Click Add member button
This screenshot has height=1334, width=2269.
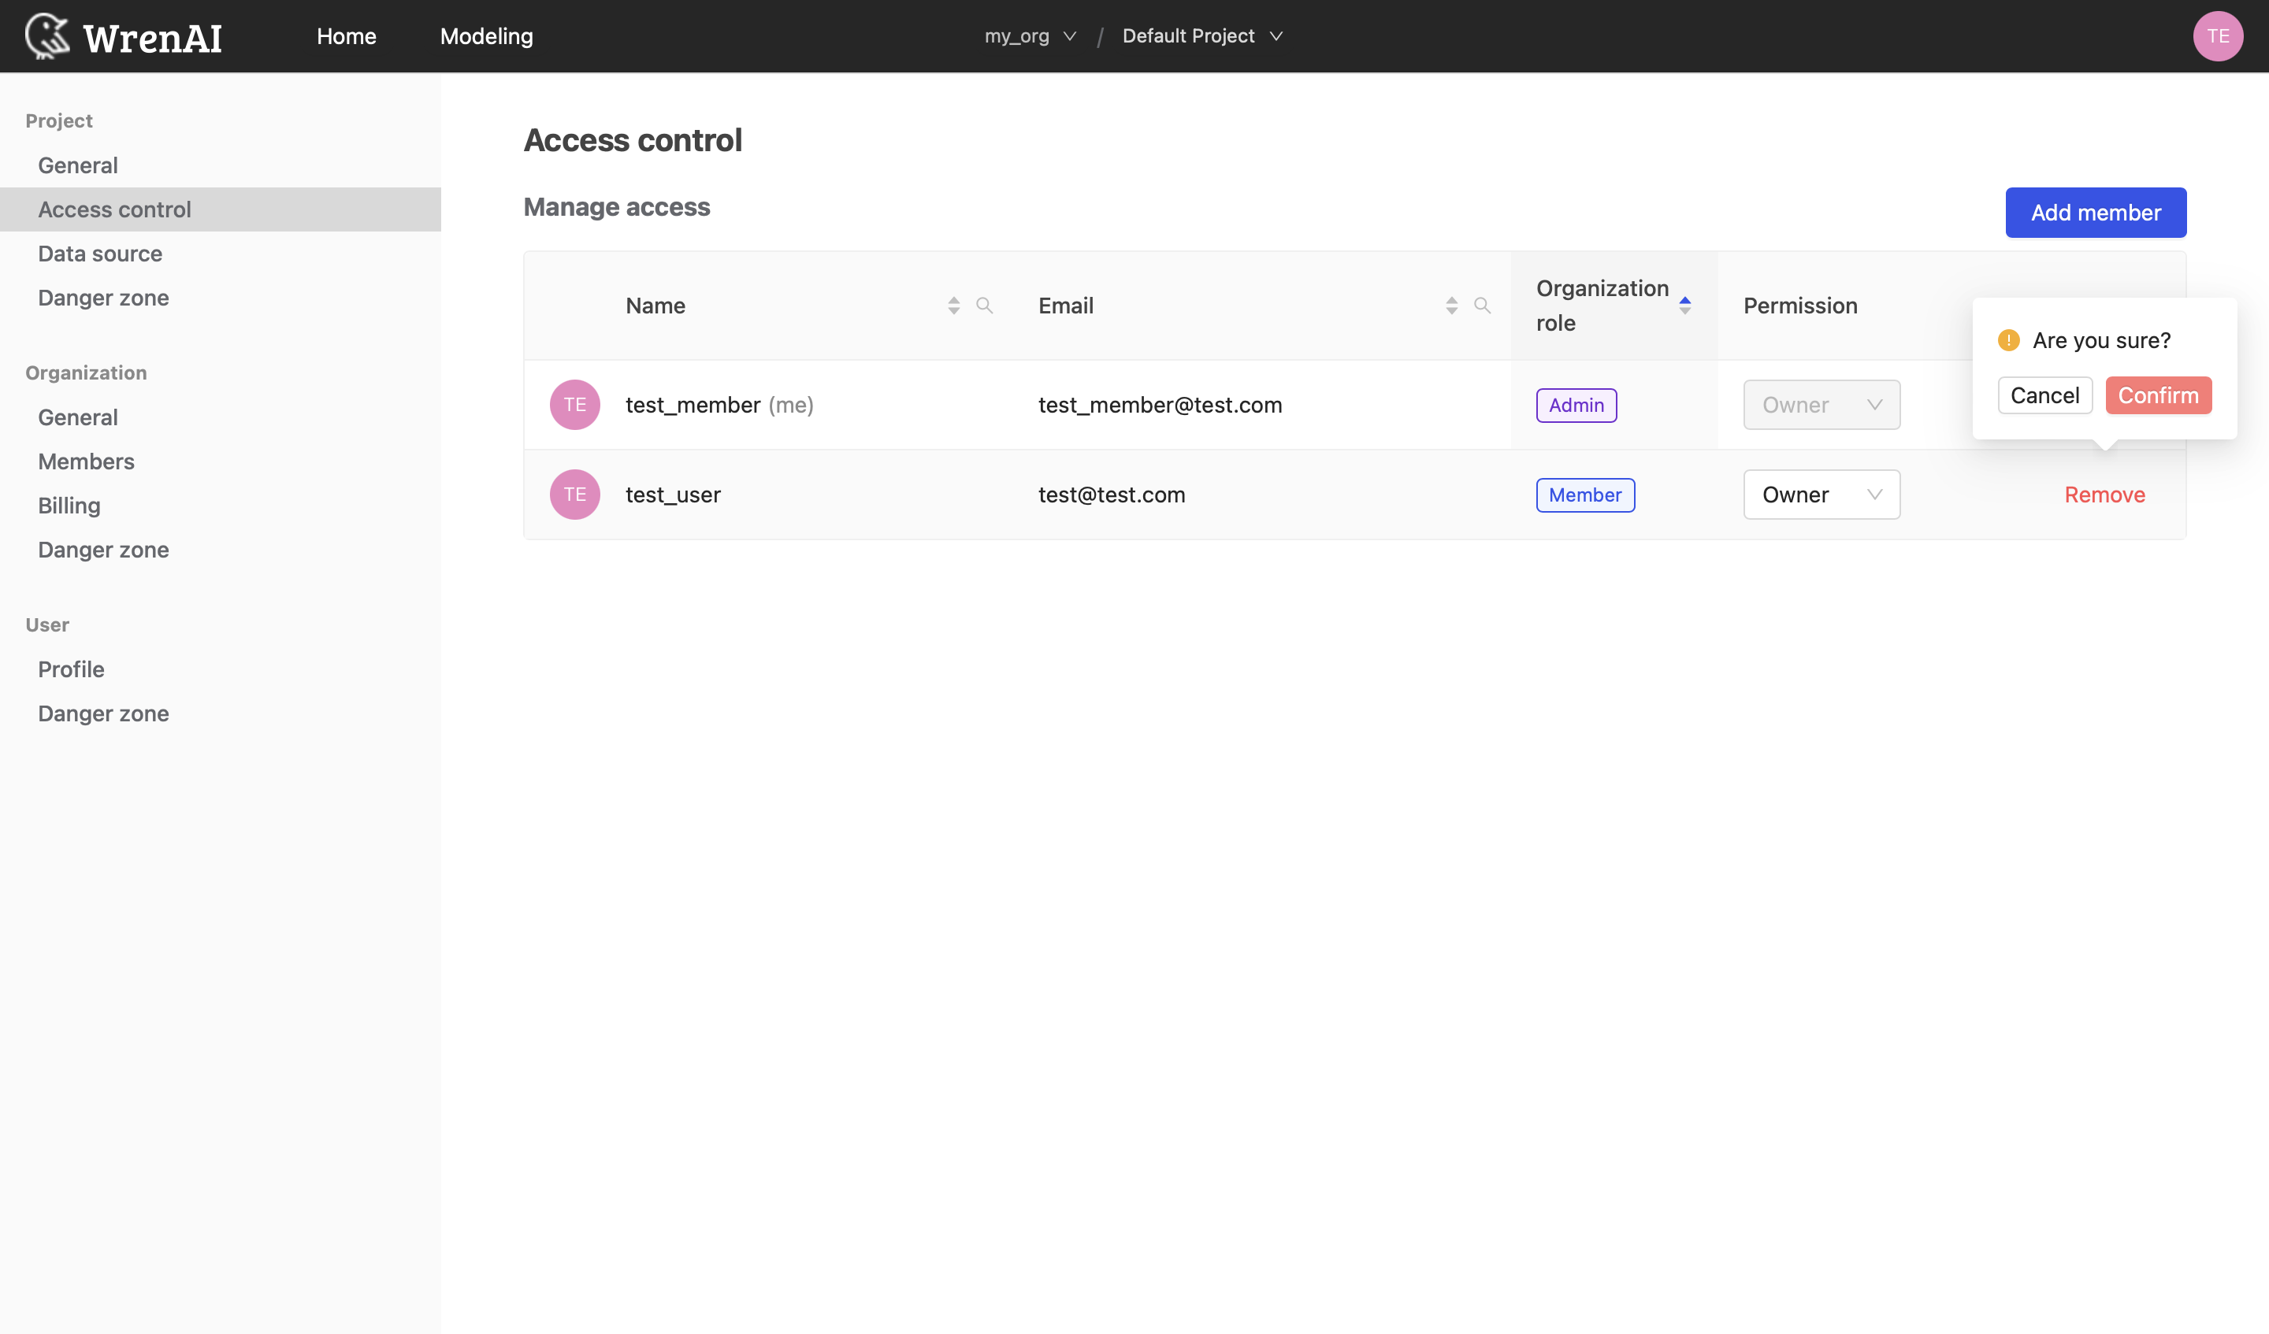click(2096, 213)
